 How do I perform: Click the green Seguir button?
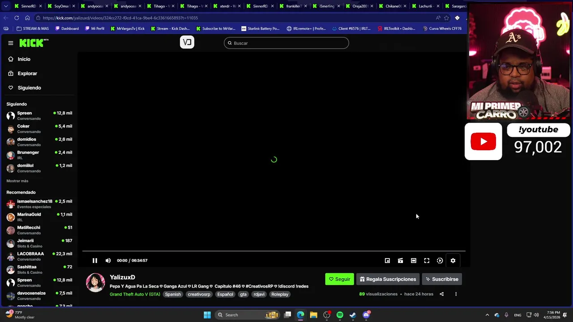339,279
